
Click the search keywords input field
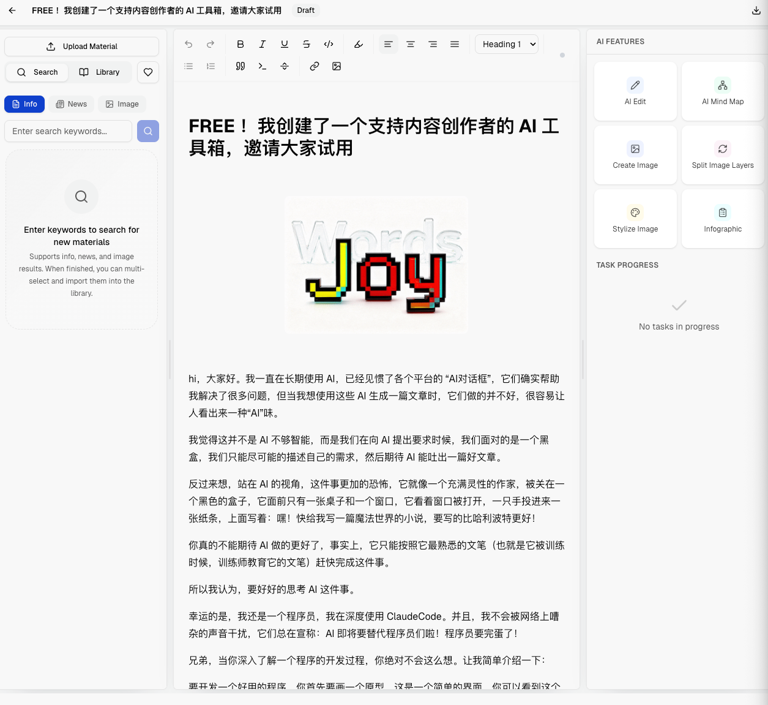click(x=68, y=131)
